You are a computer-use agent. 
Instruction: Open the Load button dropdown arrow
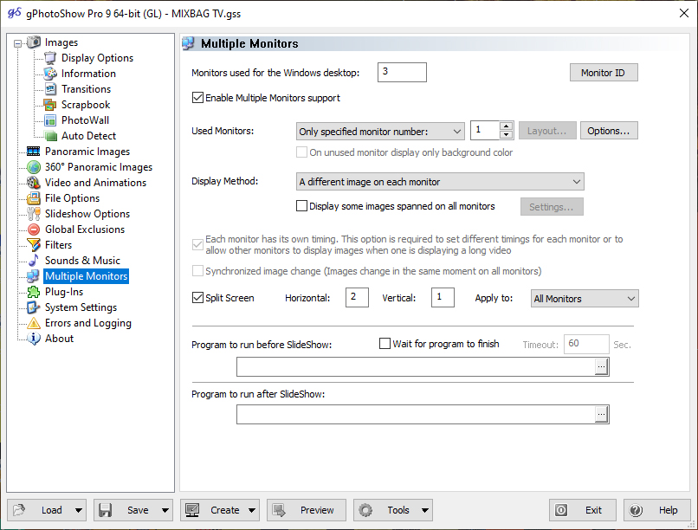(78, 510)
